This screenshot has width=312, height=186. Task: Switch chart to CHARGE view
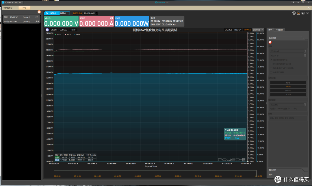point(228,30)
